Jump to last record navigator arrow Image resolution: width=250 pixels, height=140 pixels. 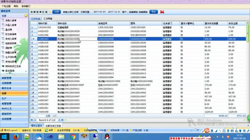62,120
